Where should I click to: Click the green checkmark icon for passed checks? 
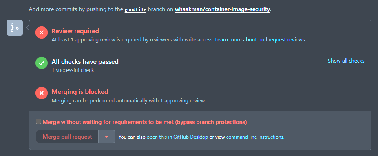[x=42, y=63]
